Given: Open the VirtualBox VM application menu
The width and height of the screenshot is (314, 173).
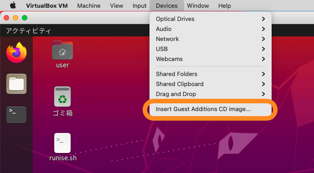Looking at the screenshot, I should point(47,5).
